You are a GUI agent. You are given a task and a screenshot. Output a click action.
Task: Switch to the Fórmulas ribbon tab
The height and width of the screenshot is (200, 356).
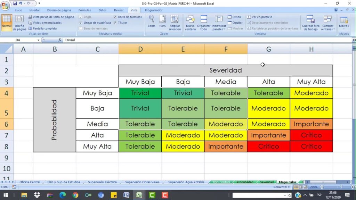tap(84, 10)
